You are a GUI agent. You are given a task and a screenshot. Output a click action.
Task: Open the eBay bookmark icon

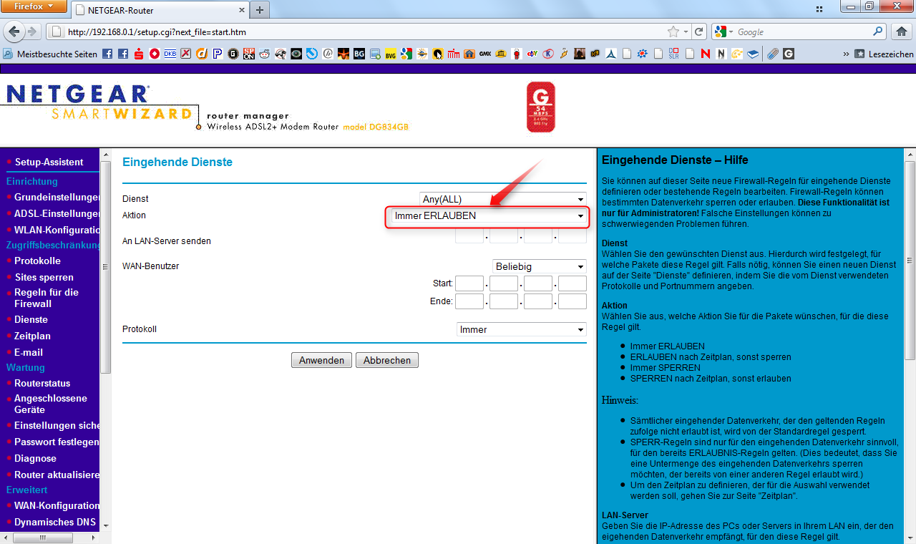(531, 54)
